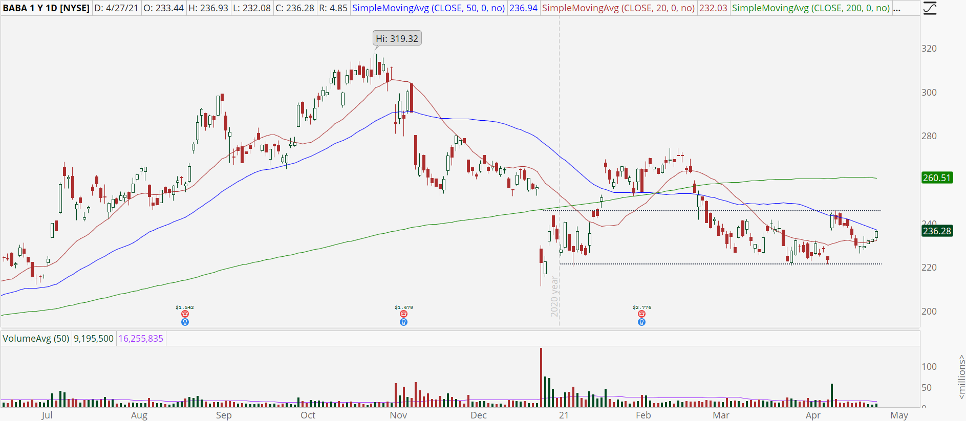Screen dimensions: 966x421
Task: Click the Mar time axis label
Action: 721,415
